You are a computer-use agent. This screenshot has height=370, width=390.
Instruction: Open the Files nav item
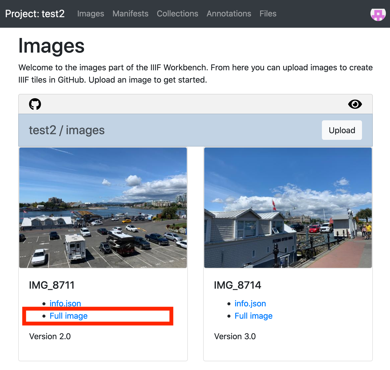pyautogui.click(x=268, y=14)
